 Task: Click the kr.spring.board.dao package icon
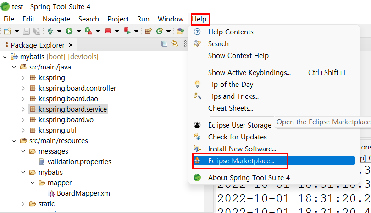[33, 99]
